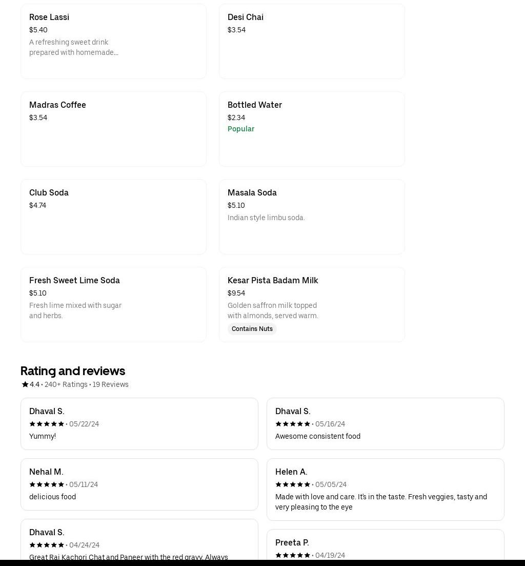Open the Rose Lassi menu item
Viewport: 525px width, 566px height.
[x=113, y=42]
